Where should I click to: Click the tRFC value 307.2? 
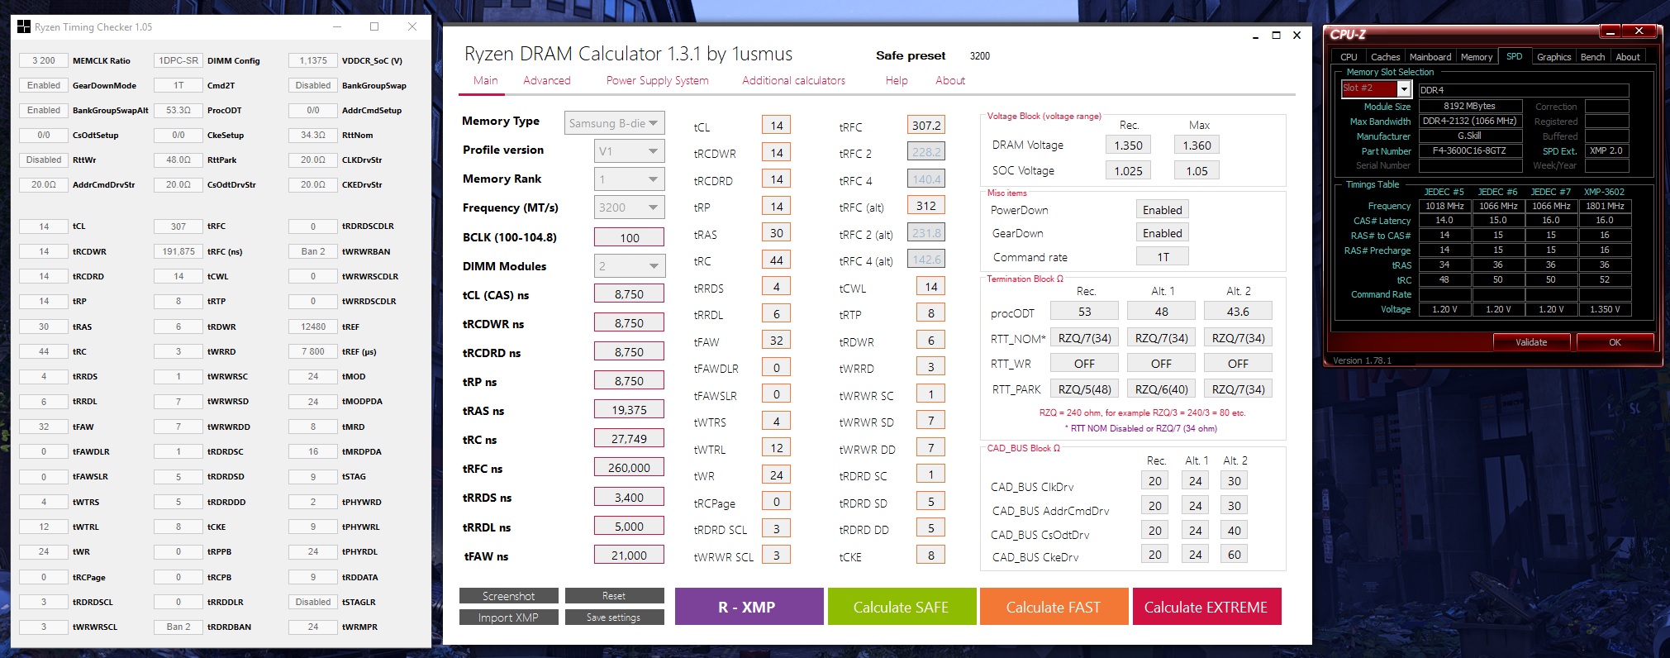pos(925,126)
